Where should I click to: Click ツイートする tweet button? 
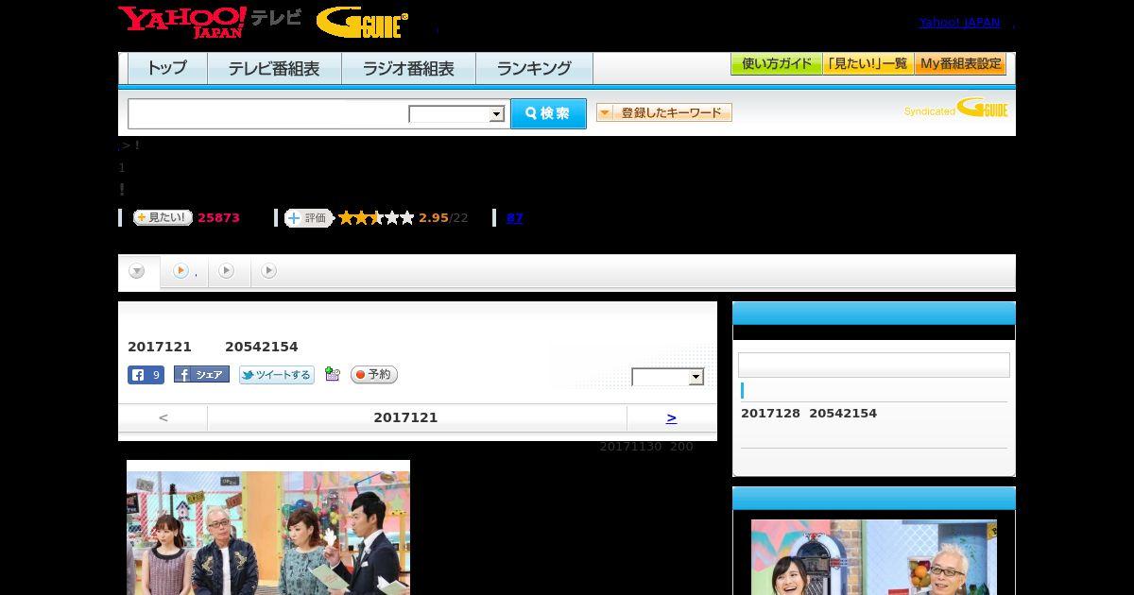(276, 375)
